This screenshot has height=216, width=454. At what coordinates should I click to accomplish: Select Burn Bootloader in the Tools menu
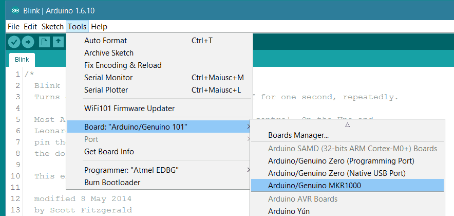(x=112, y=182)
